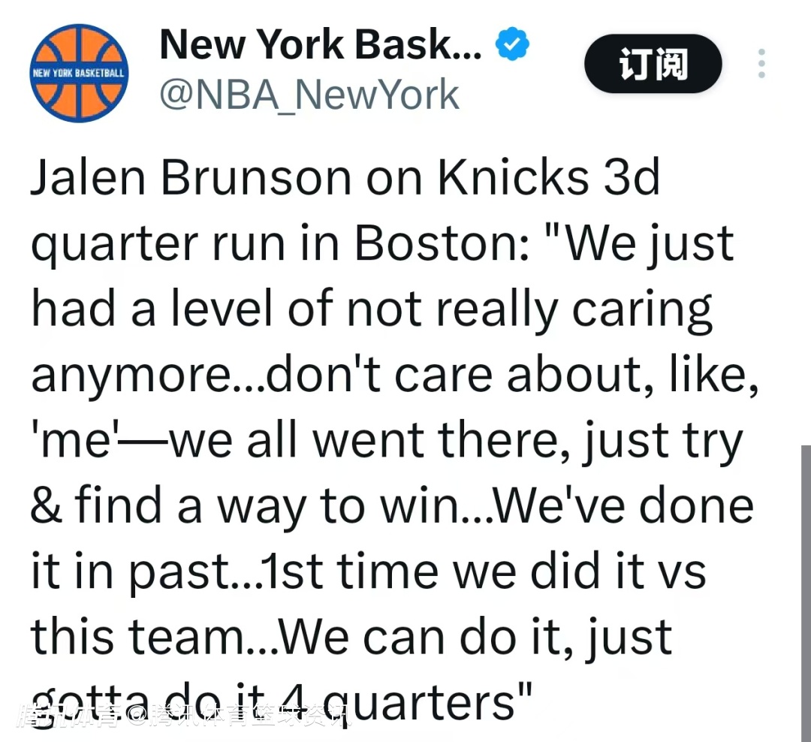Open the New York Bask... display name
Screen dimensions: 811x742
(x=321, y=45)
